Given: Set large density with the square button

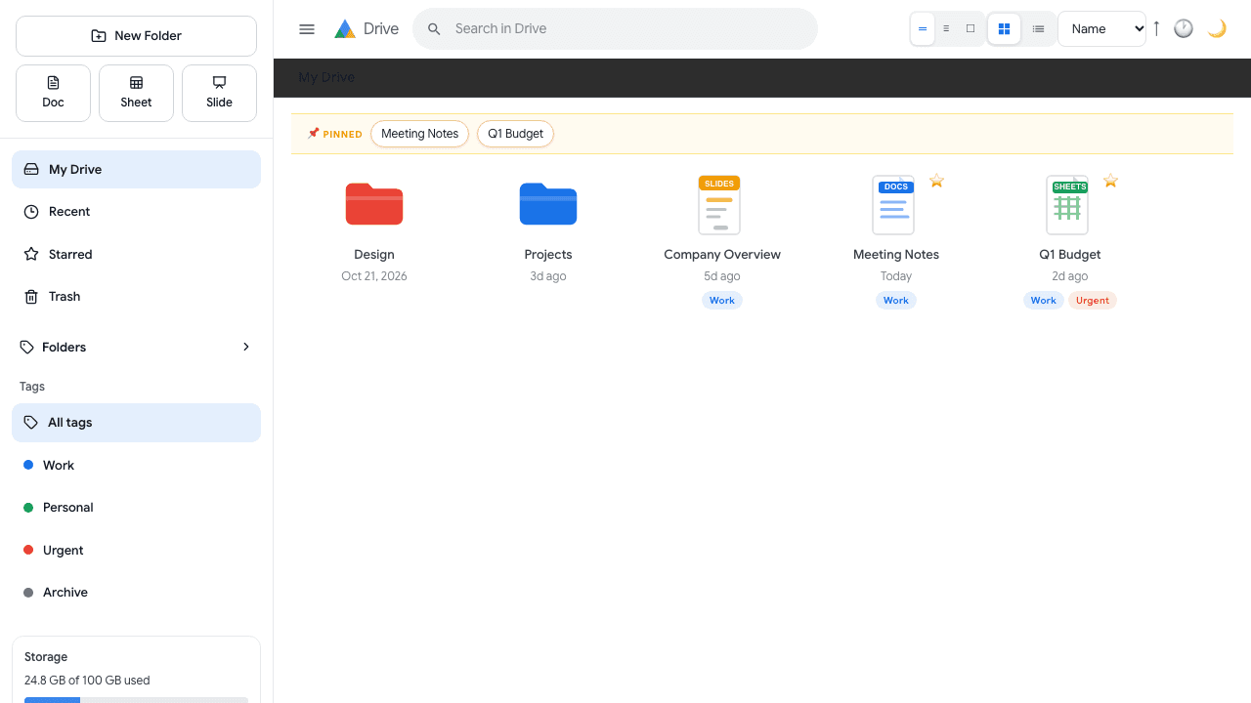Looking at the screenshot, I should pos(971,29).
